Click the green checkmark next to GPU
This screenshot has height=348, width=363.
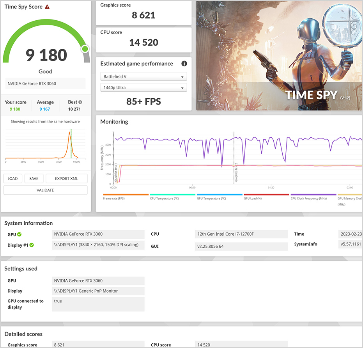[x=19, y=234]
